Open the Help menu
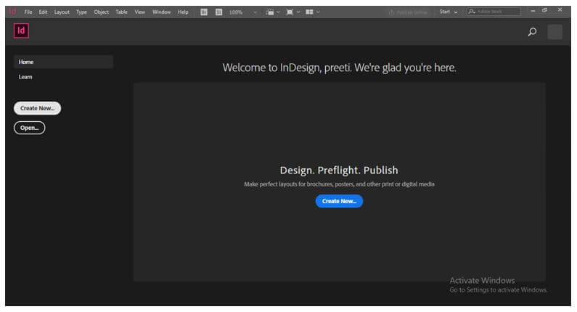The height and width of the screenshot is (312, 577). (x=183, y=12)
